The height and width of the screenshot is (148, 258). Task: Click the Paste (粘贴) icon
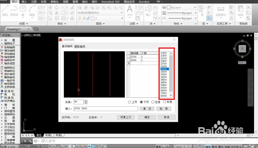point(240,11)
